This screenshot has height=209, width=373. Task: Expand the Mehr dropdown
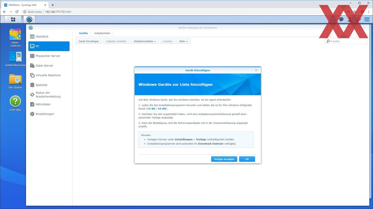(x=183, y=41)
